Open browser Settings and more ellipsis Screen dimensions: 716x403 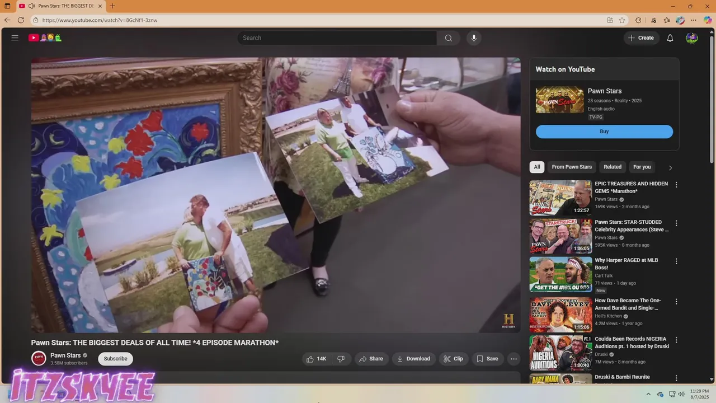(x=694, y=20)
